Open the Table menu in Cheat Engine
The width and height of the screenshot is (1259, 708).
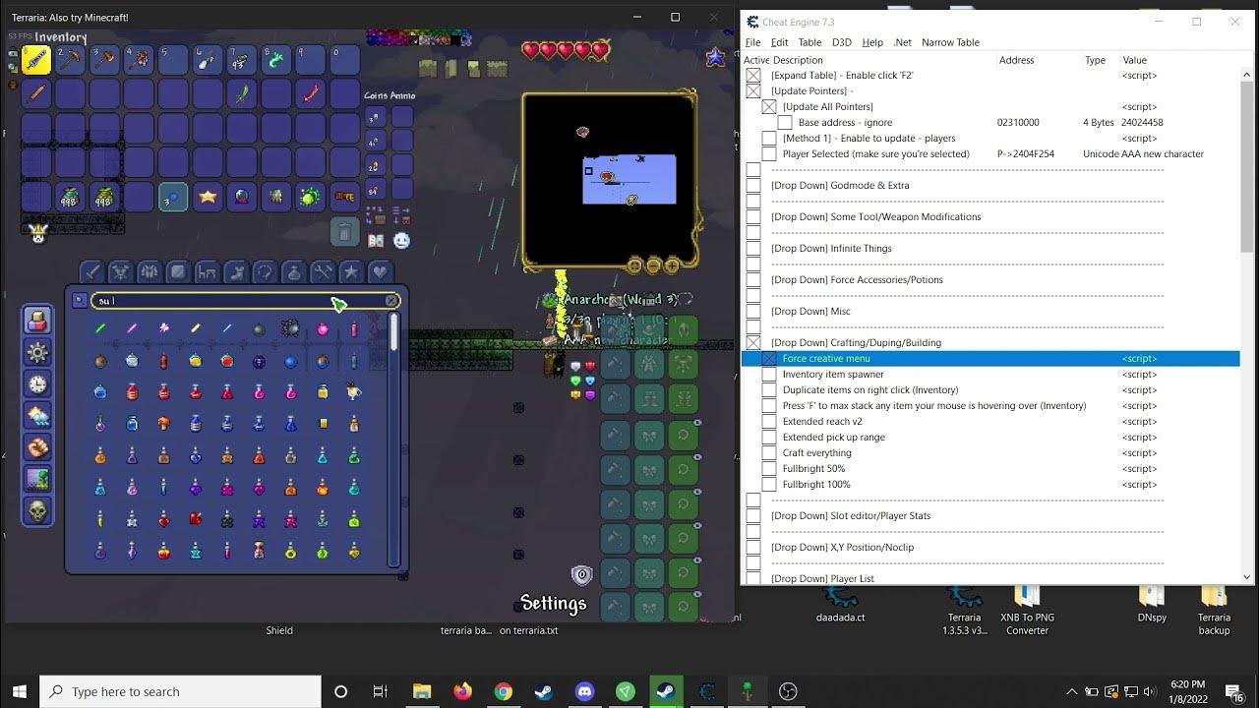click(x=809, y=42)
